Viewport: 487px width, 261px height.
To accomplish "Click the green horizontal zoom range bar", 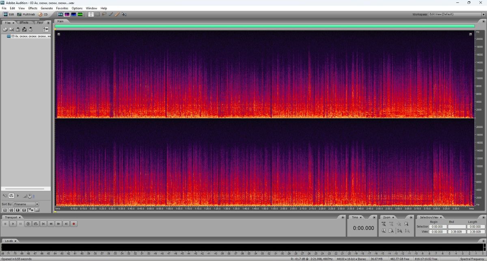I will pyautogui.click(x=264, y=26).
